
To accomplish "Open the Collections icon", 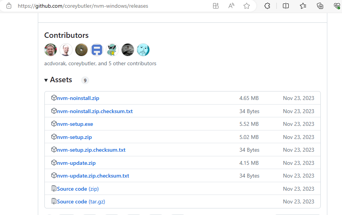I will click(x=320, y=6).
